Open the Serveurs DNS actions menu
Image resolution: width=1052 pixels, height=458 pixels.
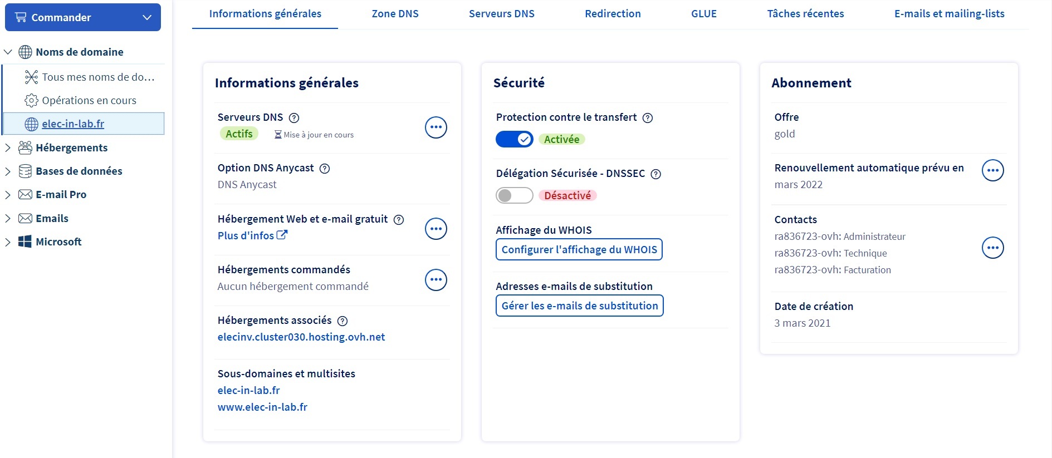[436, 127]
